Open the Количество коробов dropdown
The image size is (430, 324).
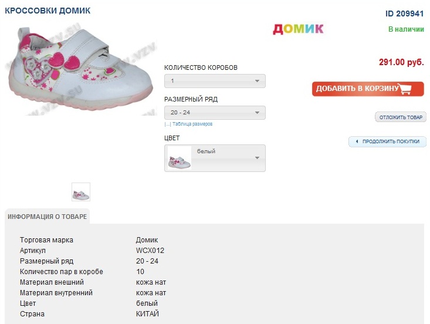click(x=215, y=81)
